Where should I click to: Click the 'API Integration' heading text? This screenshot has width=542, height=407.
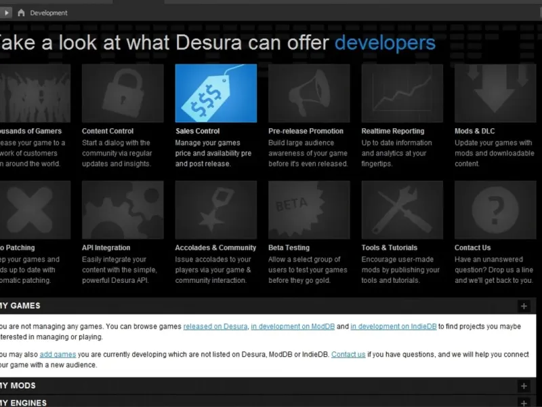pos(106,248)
